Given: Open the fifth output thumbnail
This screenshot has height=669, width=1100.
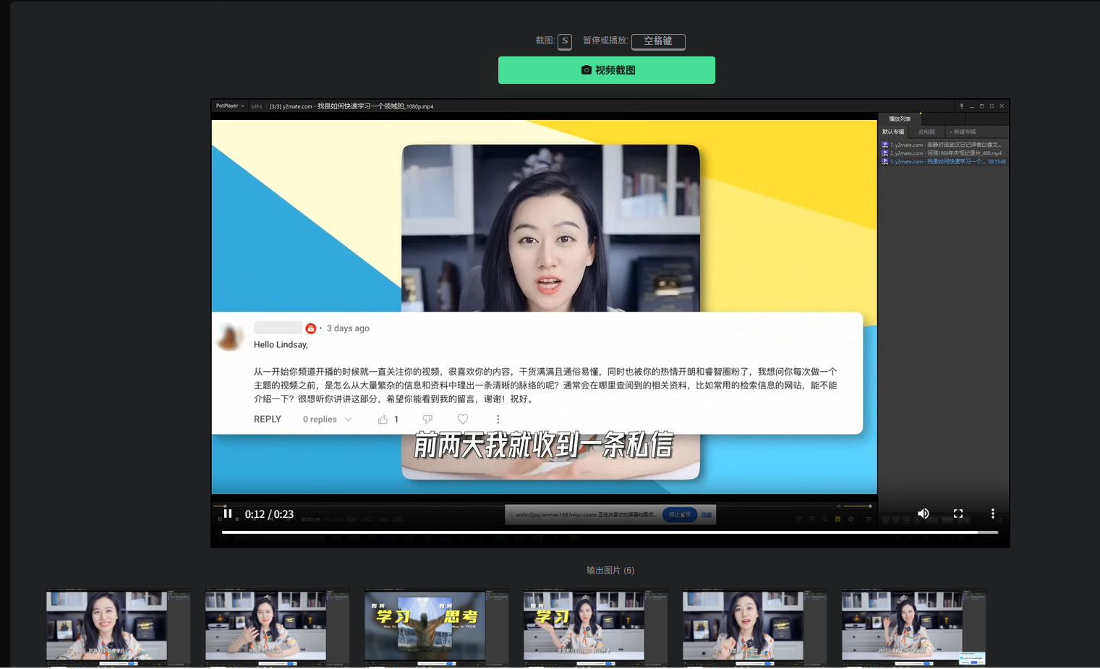Looking at the screenshot, I should (755, 627).
